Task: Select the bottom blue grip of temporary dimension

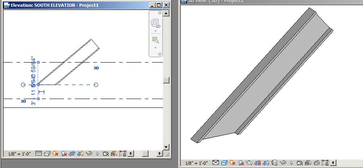Action: [38, 99]
